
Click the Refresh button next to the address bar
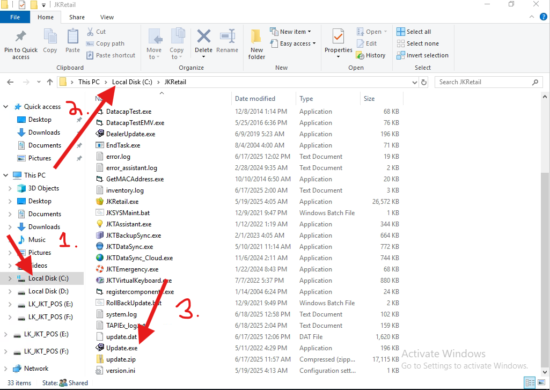(x=424, y=82)
